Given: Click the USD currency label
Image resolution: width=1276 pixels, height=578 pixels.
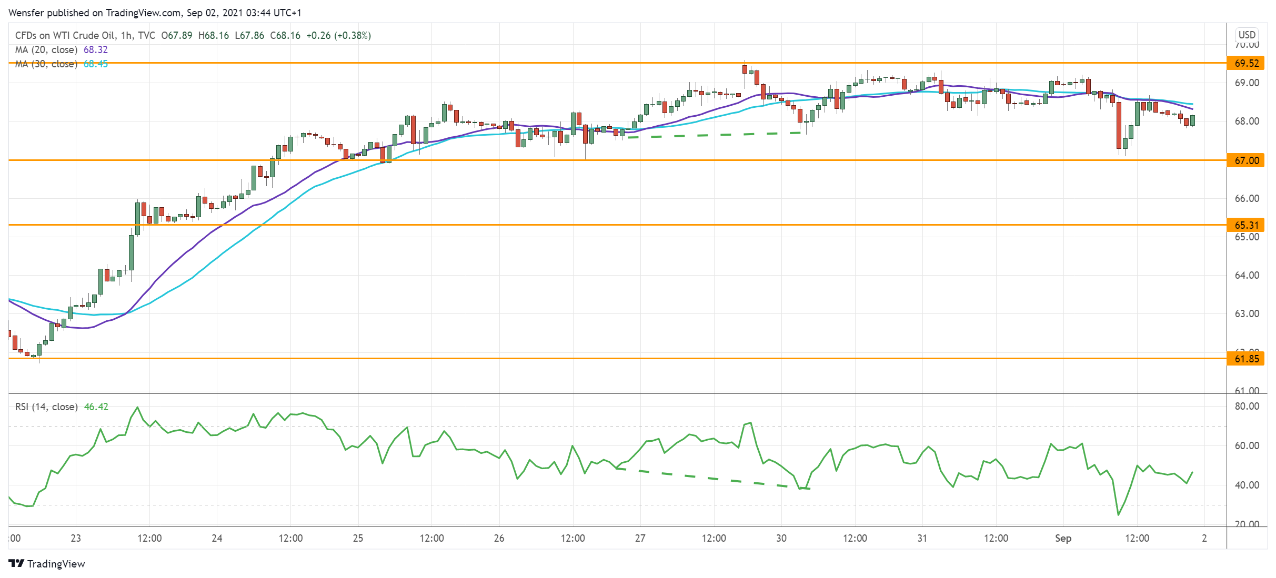Looking at the screenshot, I should point(1247,35).
